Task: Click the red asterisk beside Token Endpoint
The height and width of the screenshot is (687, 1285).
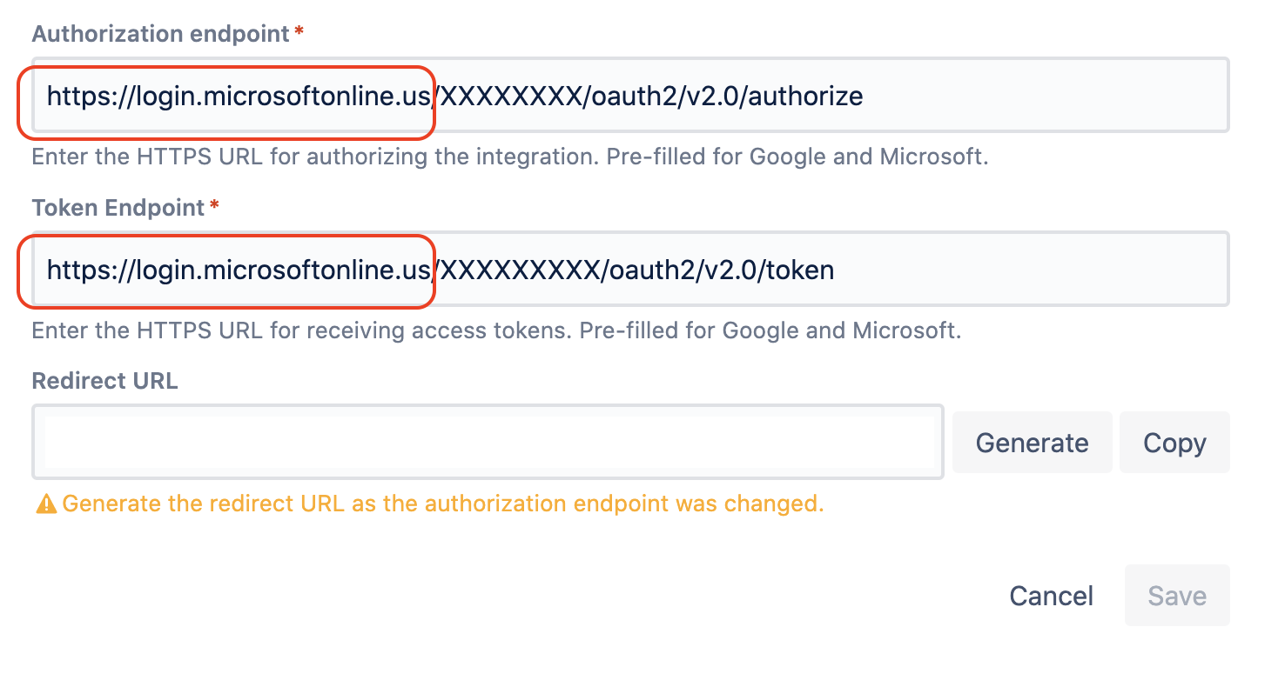Action: click(x=214, y=206)
